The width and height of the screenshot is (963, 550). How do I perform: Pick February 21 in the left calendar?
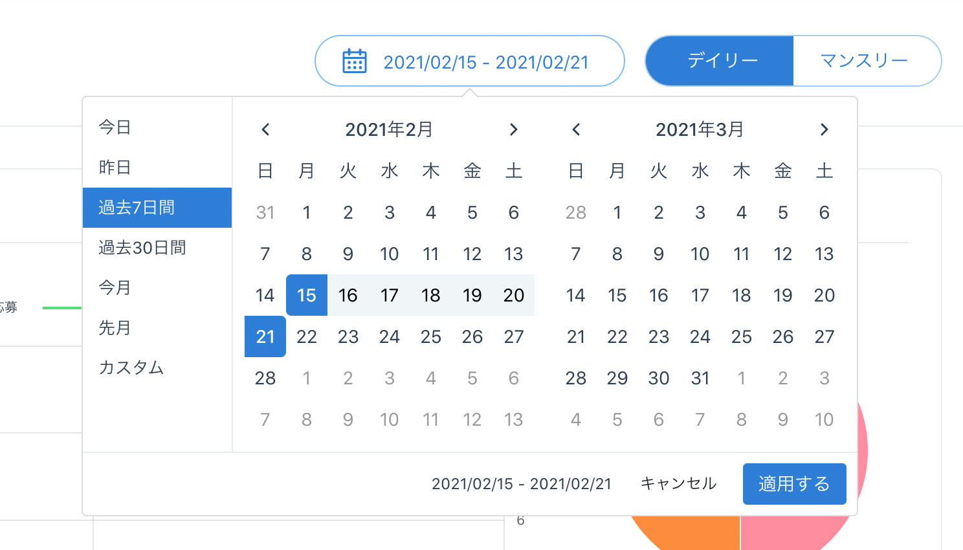(x=265, y=337)
